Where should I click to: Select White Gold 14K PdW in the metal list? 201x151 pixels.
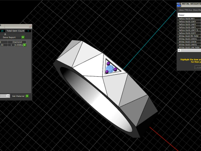(x=189, y=47)
